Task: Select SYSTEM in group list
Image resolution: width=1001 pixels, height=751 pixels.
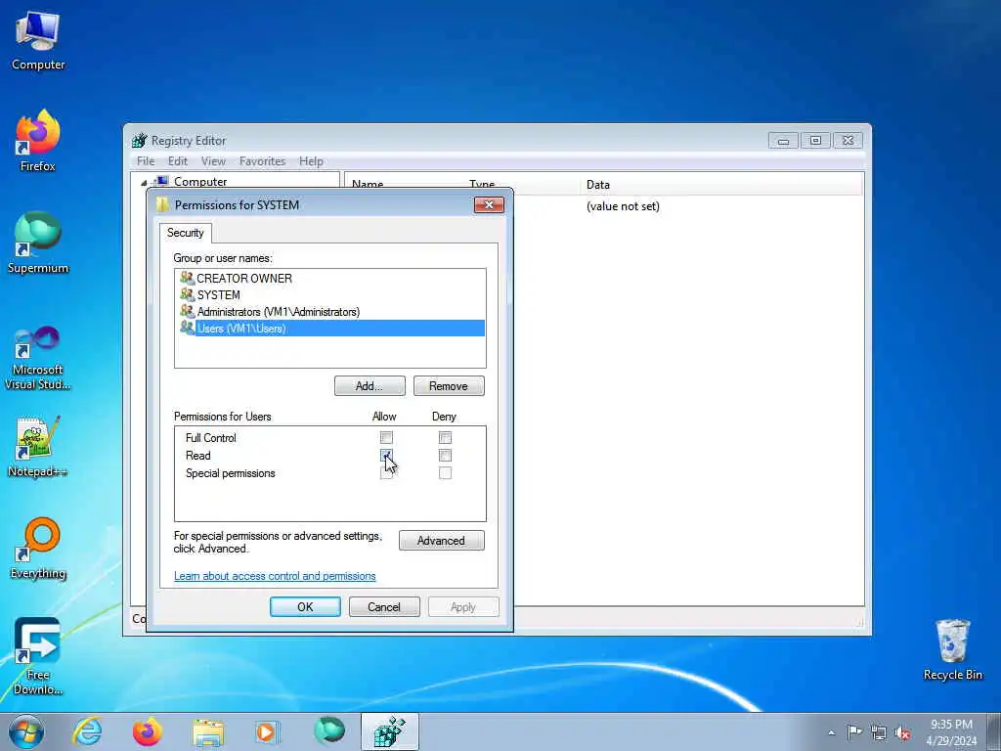Action: click(329, 295)
